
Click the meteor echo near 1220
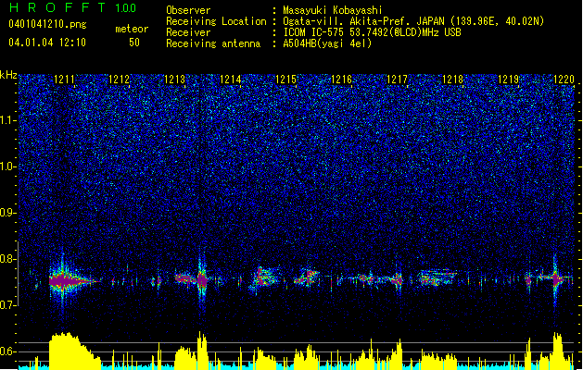pos(556,278)
